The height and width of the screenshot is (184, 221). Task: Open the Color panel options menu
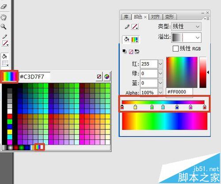click(x=207, y=19)
